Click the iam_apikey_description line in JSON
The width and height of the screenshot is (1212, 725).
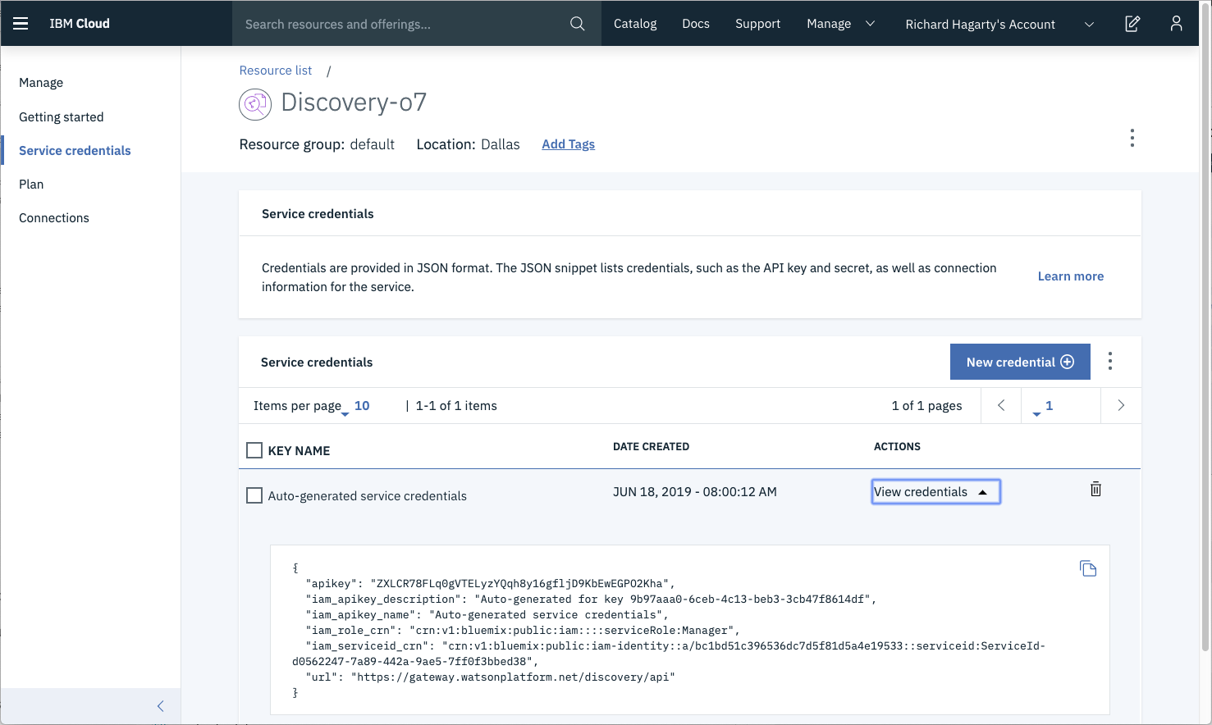(591, 600)
